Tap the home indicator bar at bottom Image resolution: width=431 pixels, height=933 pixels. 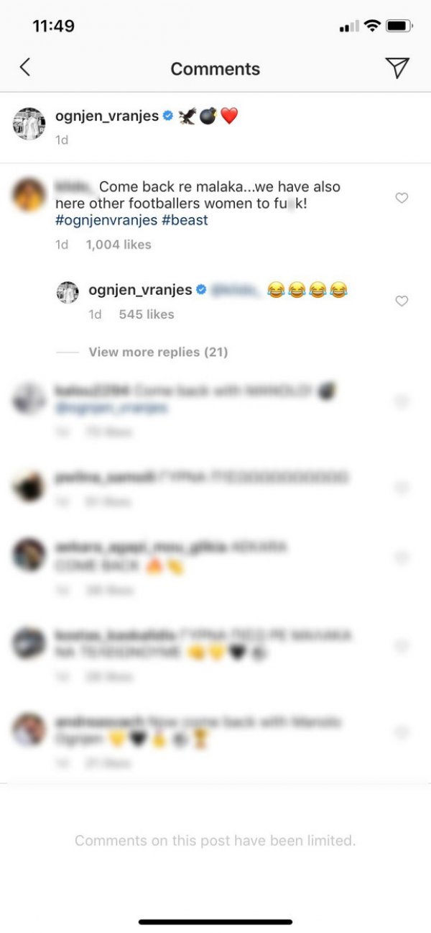point(215,921)
